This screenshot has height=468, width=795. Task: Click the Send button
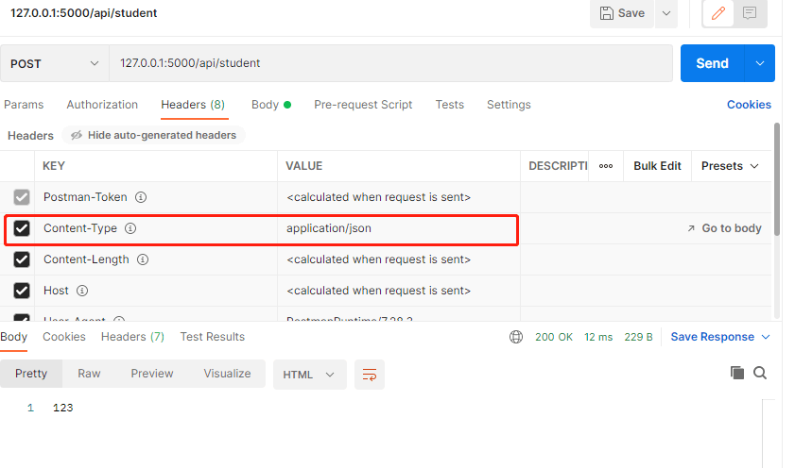click(x=713, y=63)
